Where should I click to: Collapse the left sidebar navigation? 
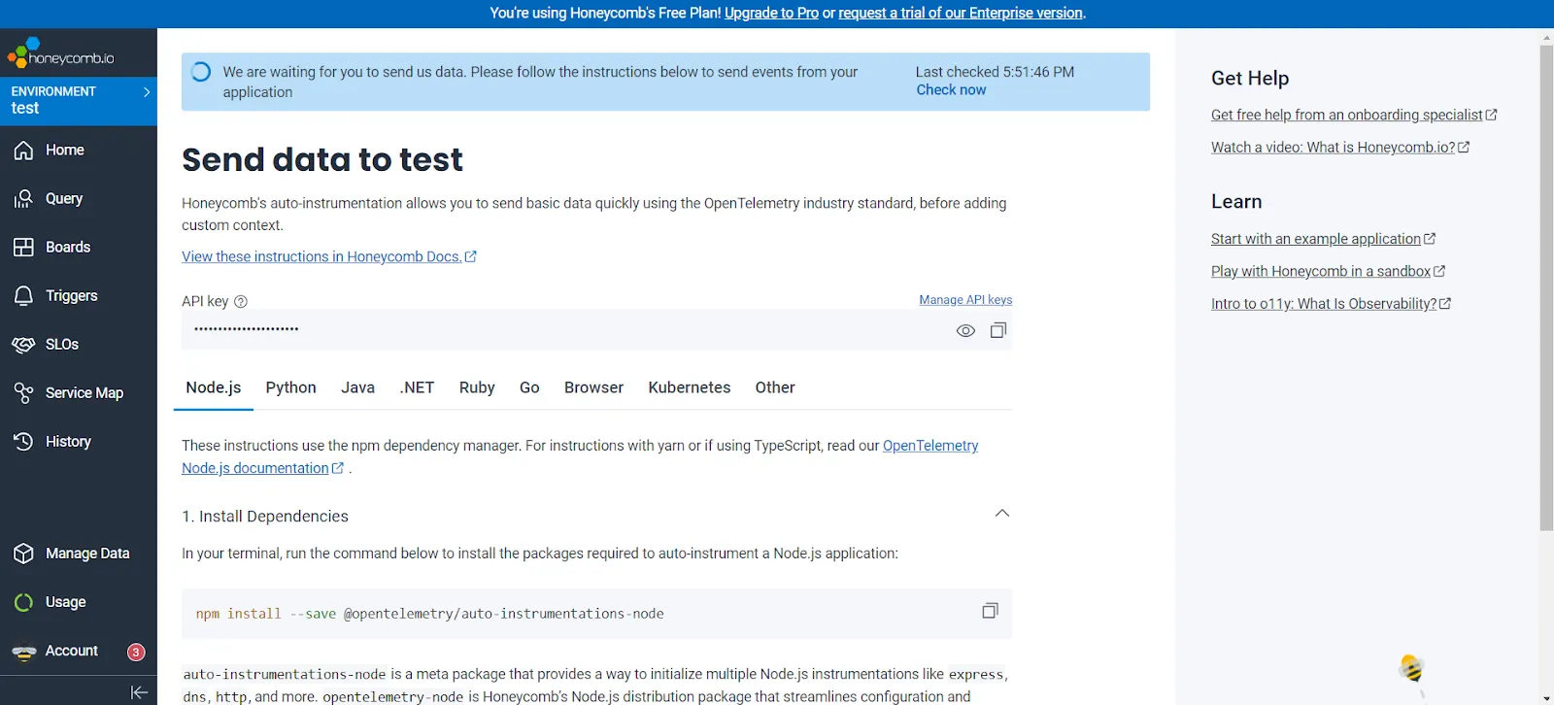click(x=139, y=692)
